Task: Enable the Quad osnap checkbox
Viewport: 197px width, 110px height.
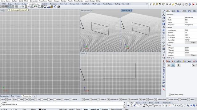Action: [42, 100]
